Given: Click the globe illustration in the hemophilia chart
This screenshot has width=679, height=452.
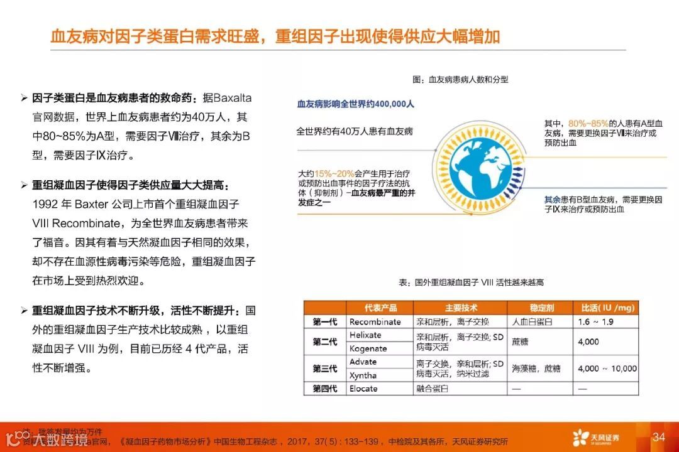Looking at the screenshot, I should (x=480, y=169).
